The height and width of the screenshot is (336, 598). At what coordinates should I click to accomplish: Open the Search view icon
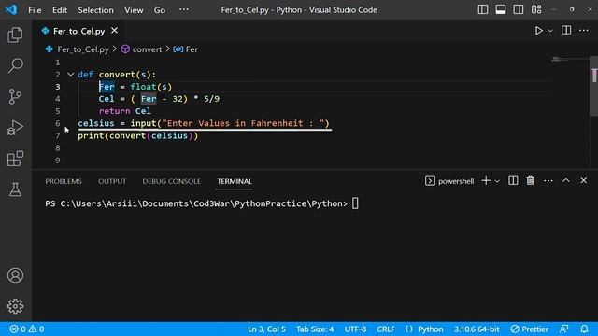[15, 65]
